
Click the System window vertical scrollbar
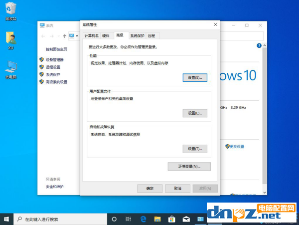[x=265, y=116]
